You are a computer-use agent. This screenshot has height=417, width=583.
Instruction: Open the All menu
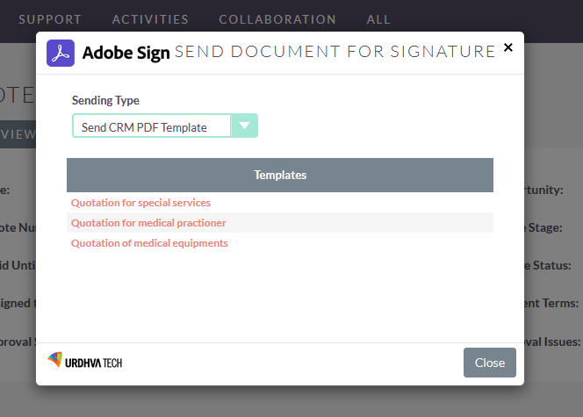(378, 19)
